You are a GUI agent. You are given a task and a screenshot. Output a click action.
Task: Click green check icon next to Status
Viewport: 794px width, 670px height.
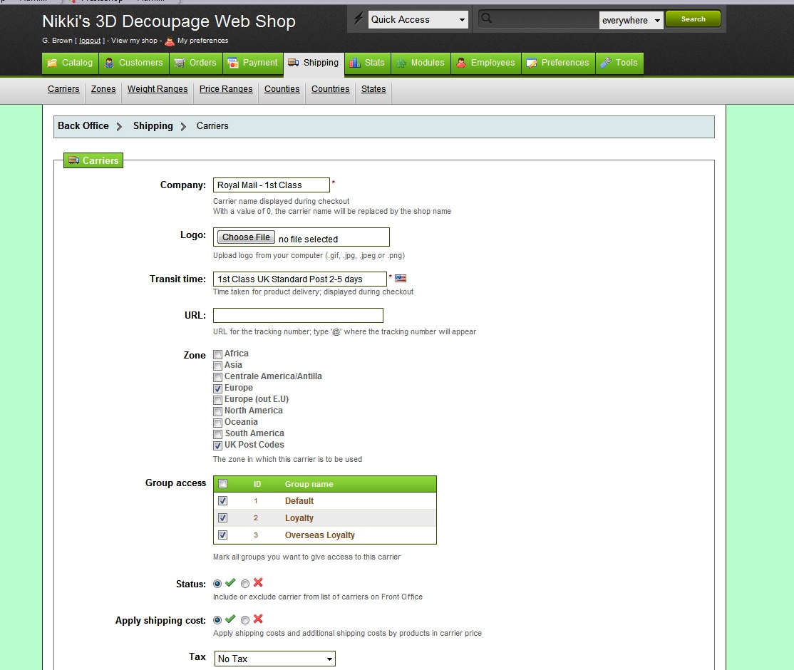(x=230, y=582)
